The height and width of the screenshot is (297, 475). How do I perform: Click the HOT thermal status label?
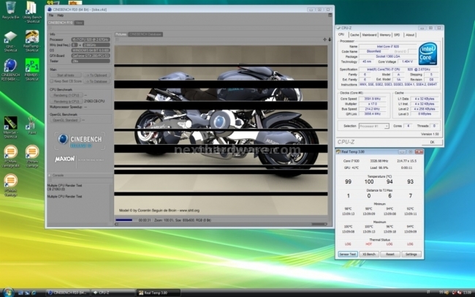[x=368, y=244]
